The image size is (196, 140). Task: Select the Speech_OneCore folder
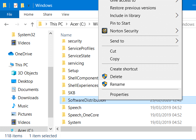(83, 115)
